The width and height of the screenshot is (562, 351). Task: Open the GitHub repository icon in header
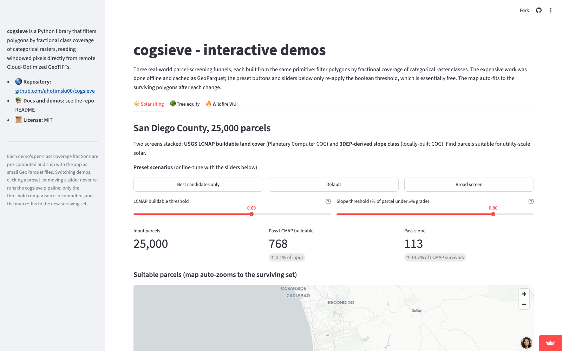539,10
